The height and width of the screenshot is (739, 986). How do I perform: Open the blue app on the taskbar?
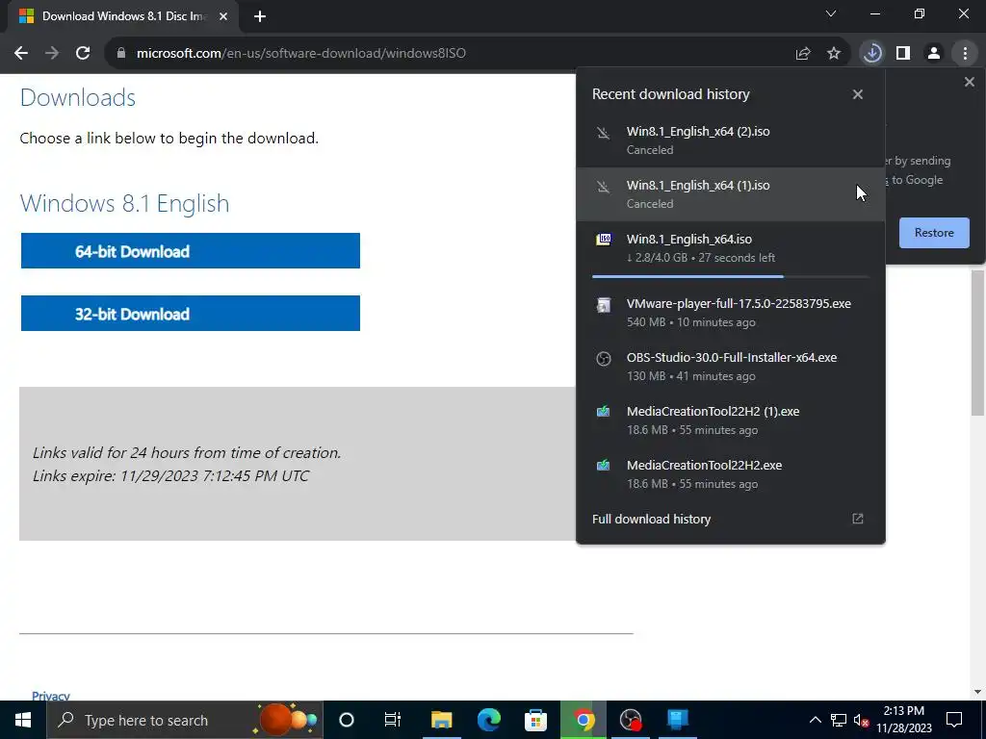677,720
